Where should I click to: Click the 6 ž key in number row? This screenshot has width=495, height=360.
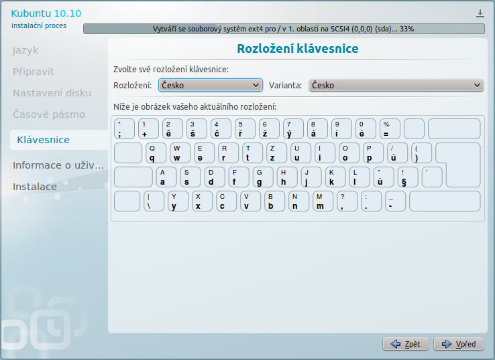pyautogui.click(x=269, y=129)
